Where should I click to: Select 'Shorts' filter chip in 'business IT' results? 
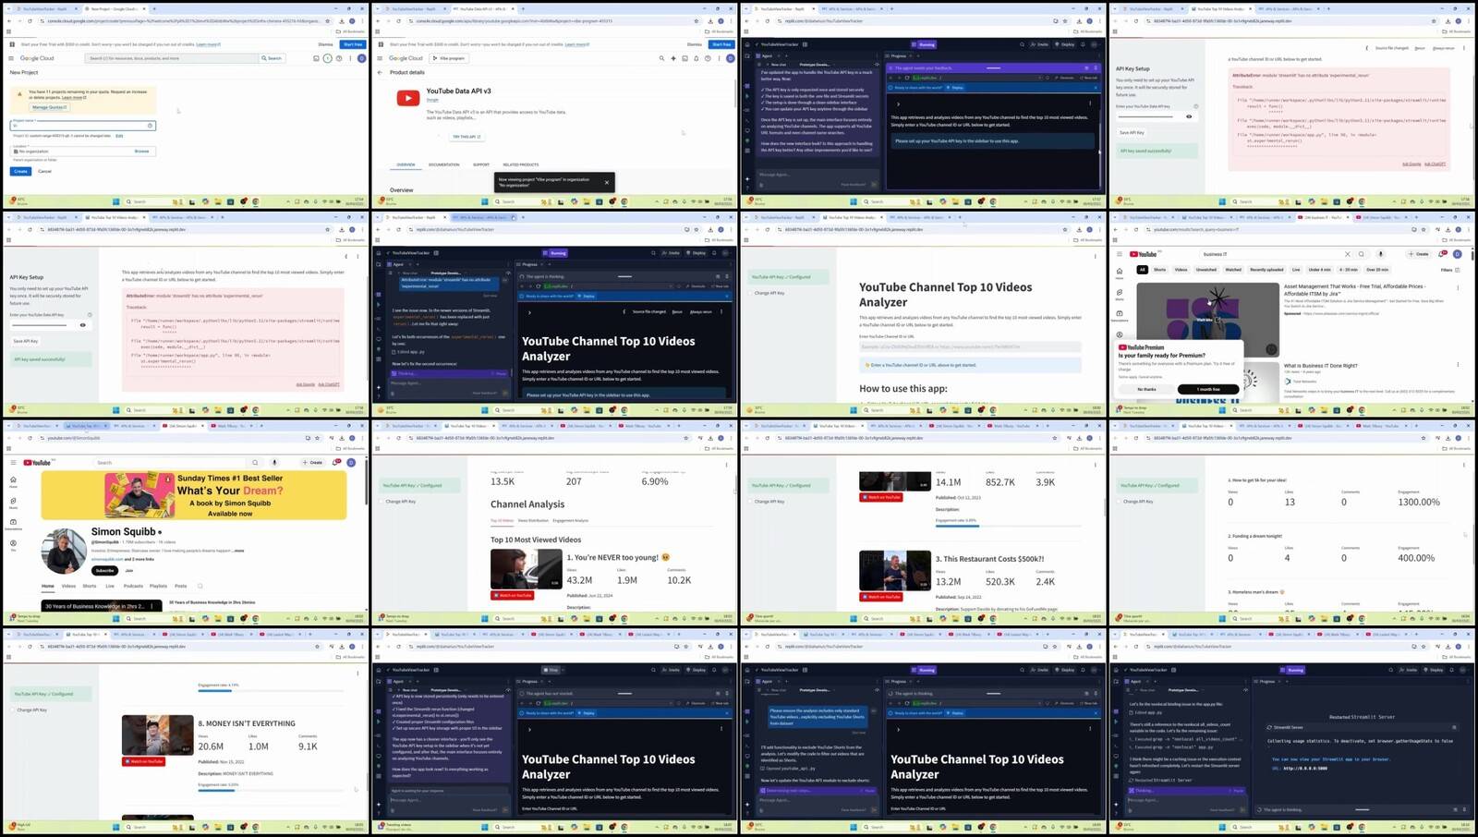click(x=1159, y=270)
